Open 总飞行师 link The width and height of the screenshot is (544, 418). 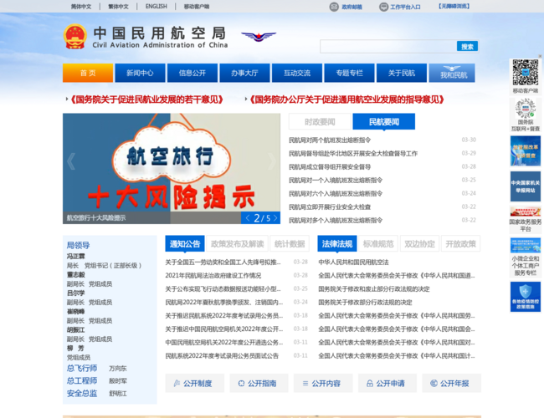[x=82, y=368]
